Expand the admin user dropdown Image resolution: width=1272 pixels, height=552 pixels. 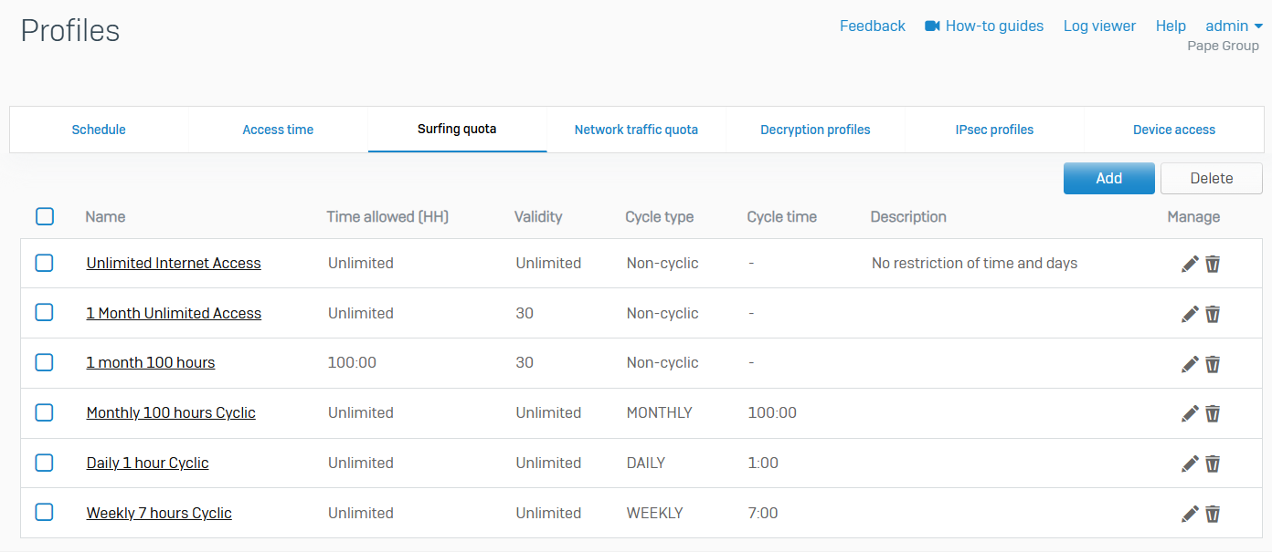pyautogui.click(x=1234, y=26)
